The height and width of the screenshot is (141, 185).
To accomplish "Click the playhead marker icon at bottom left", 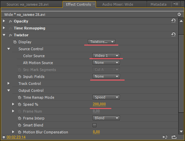I will 4,137.
